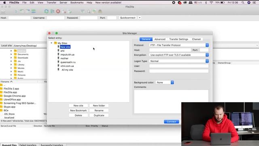Click the disconnect from server icon

[64, 11]
